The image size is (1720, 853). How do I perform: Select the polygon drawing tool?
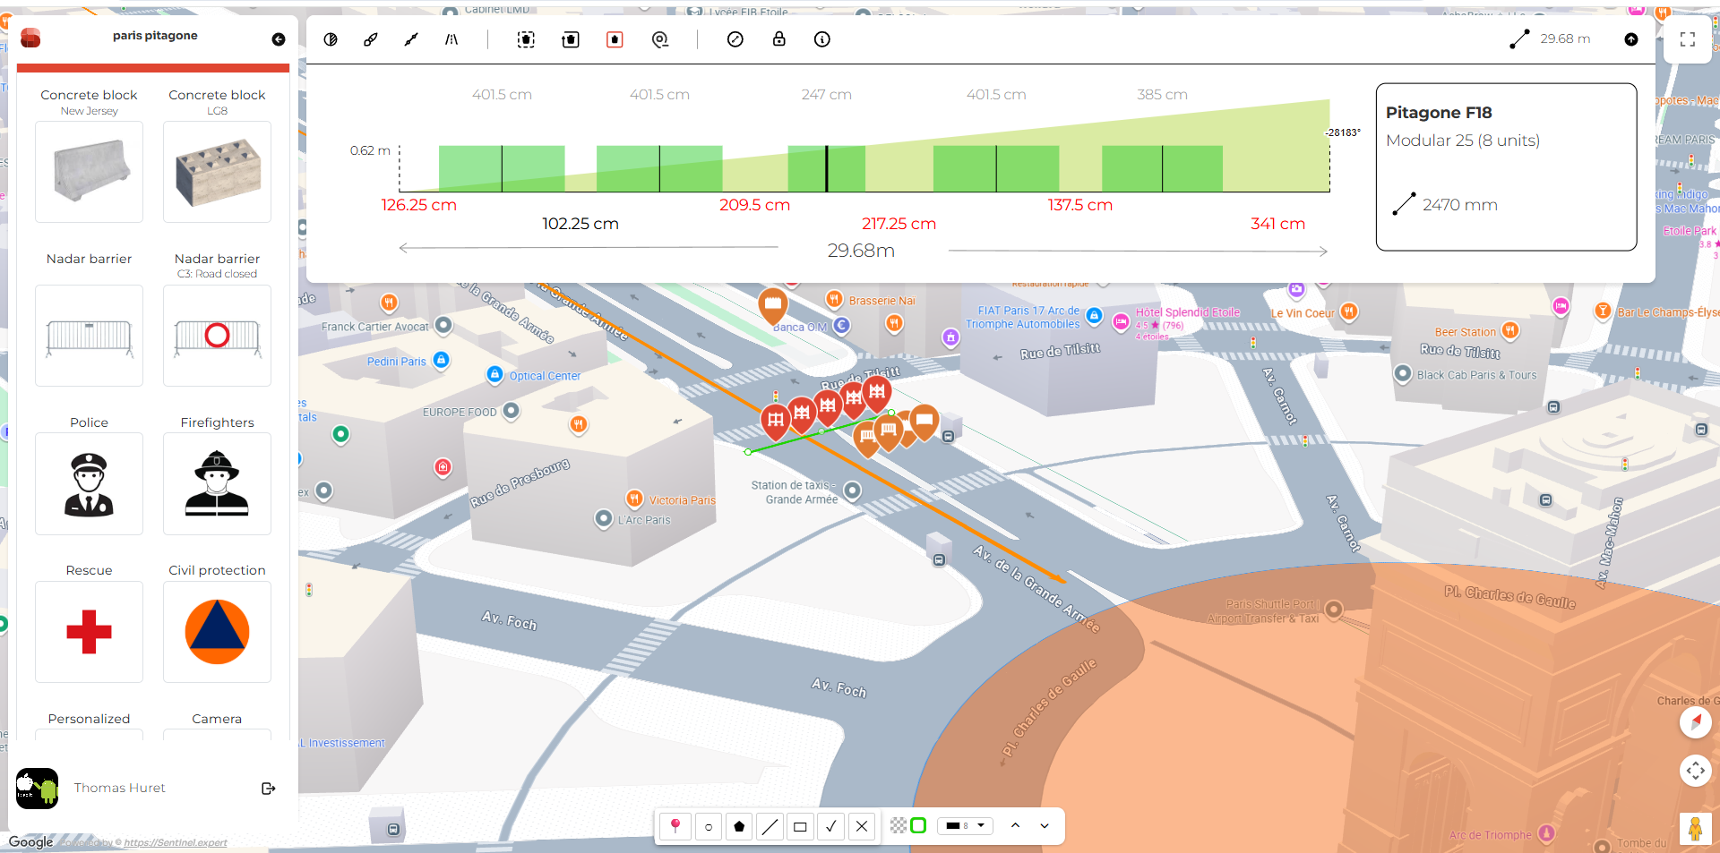pyautogui.click(x=739, y=826)
